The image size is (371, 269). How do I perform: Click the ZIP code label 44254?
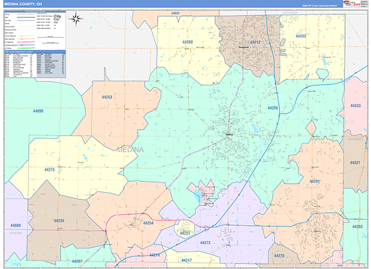click(148, 223)
